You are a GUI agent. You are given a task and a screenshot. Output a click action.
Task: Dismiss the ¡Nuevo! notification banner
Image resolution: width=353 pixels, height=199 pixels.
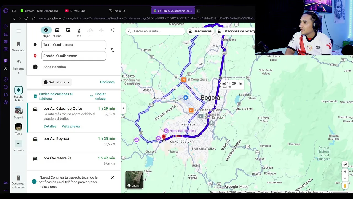[112, 178]
